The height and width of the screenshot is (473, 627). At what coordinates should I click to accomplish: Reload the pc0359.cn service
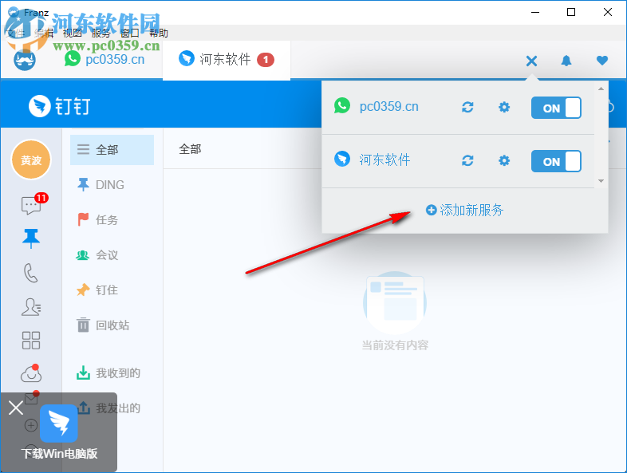[x=467, y=107]
